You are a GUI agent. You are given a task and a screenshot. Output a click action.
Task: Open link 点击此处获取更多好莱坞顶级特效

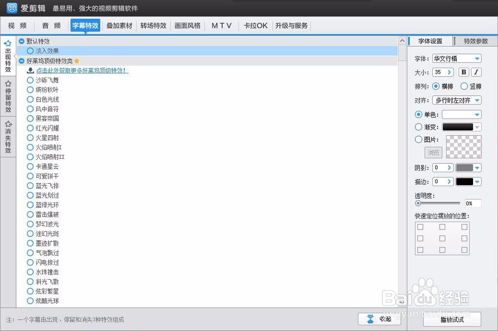(x=82, y=71)
